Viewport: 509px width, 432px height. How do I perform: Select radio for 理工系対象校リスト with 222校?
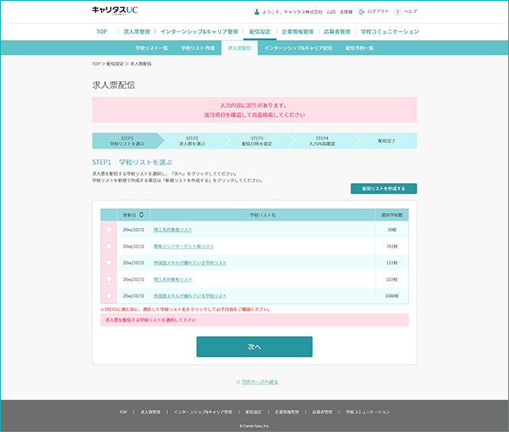109,279
